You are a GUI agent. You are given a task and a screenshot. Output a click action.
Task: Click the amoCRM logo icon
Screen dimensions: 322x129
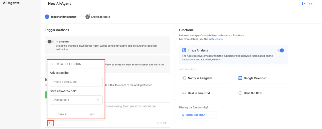(x=184, y=93)
